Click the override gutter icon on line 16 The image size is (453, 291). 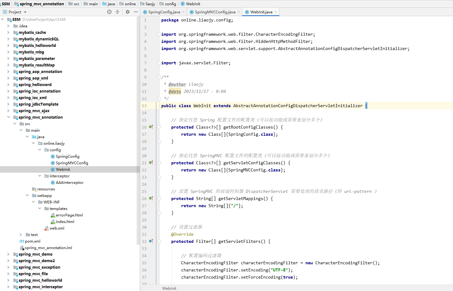click(x=151, y=127)
